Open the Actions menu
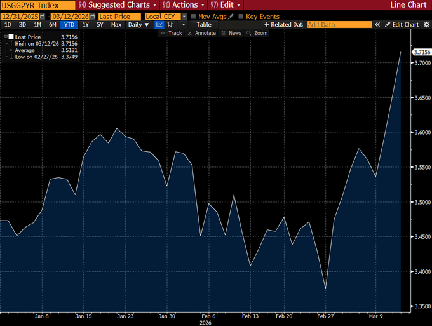The image size is (432, 326). [185, 5]
